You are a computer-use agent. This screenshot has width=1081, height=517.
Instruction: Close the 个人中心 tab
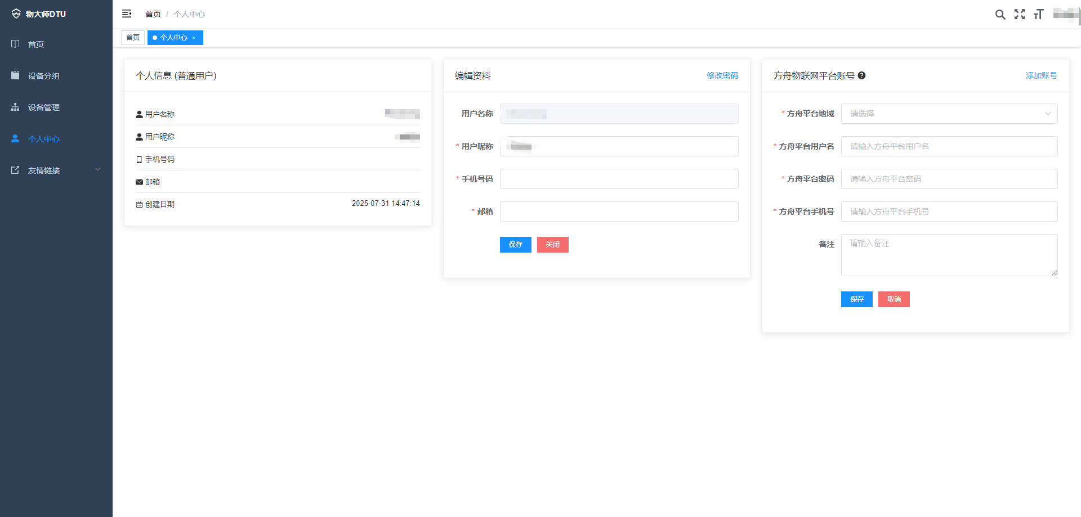click(194, 38)
